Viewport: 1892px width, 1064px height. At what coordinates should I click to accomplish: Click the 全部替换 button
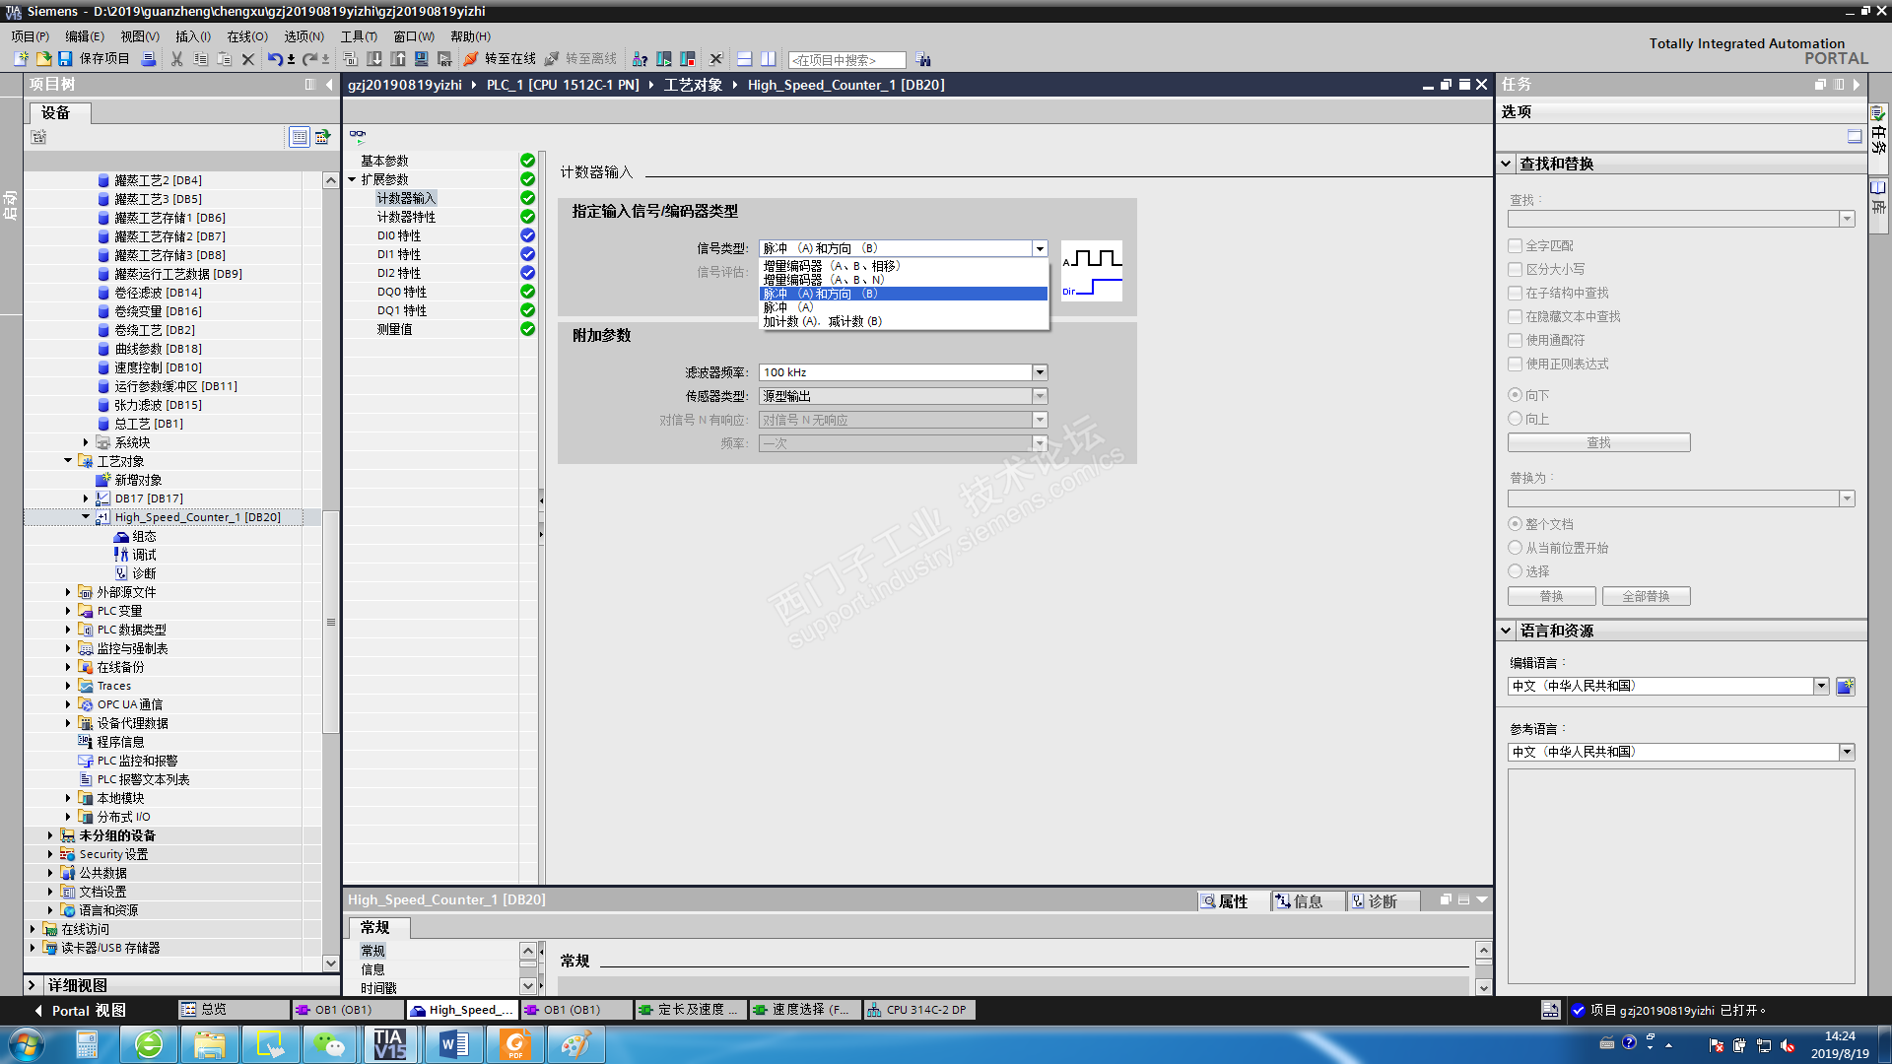tap(1646, 596)
